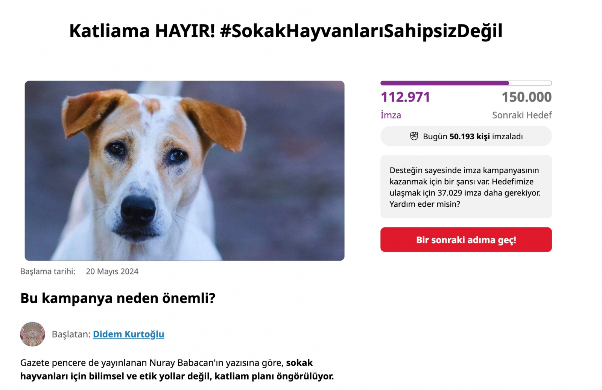Click the red 'Bir sonraki adıma geç!' button

[466, 239]
